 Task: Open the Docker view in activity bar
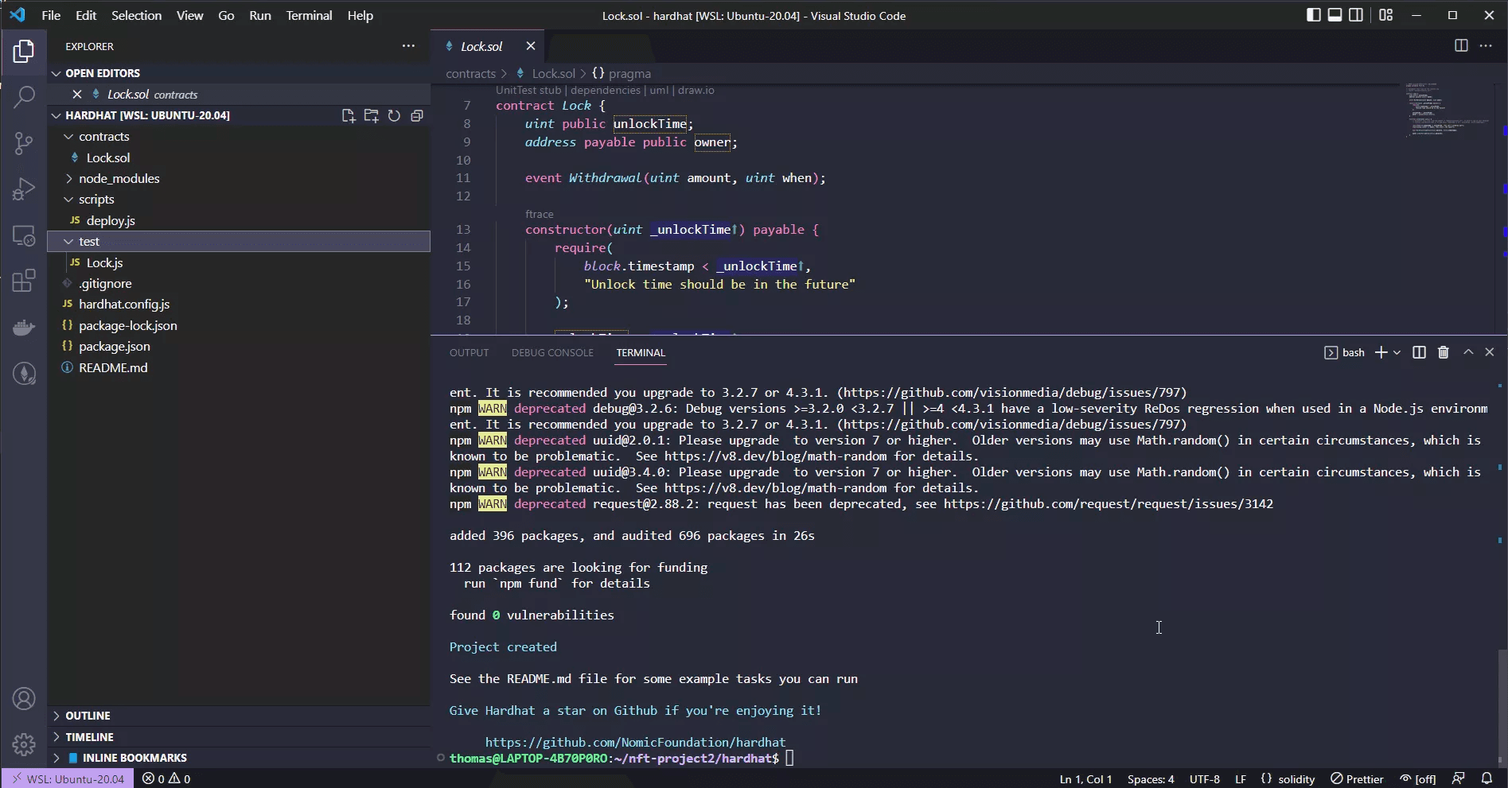tap(24, 327)
